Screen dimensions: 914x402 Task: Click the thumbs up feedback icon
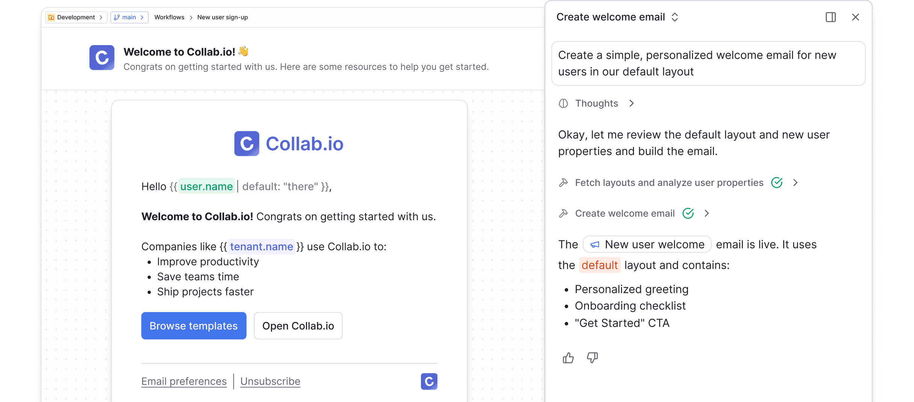click(x=568, y=358)
